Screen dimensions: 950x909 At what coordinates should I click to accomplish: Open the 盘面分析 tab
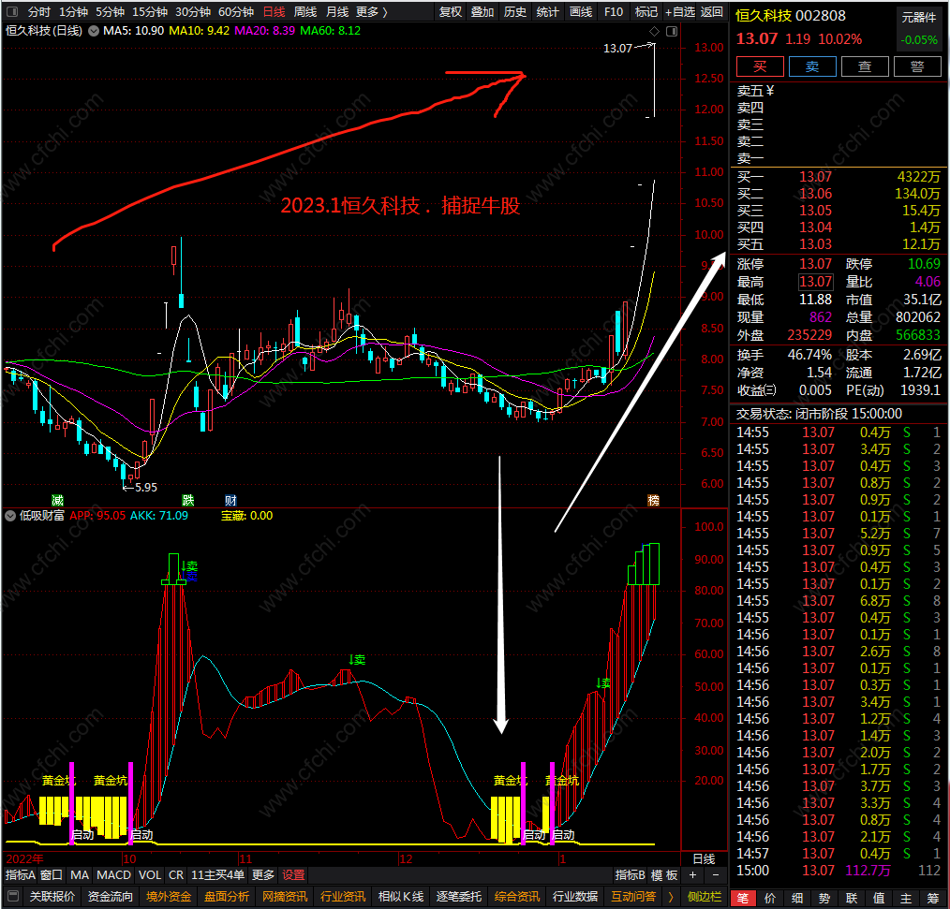(x=227, y=896)
